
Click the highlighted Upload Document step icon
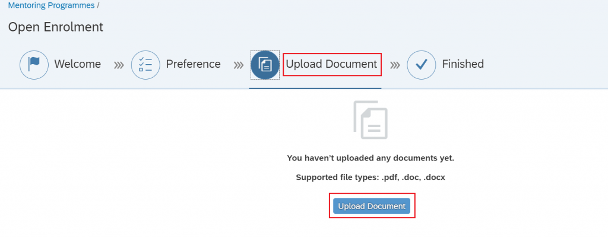(x=265, y=65)
